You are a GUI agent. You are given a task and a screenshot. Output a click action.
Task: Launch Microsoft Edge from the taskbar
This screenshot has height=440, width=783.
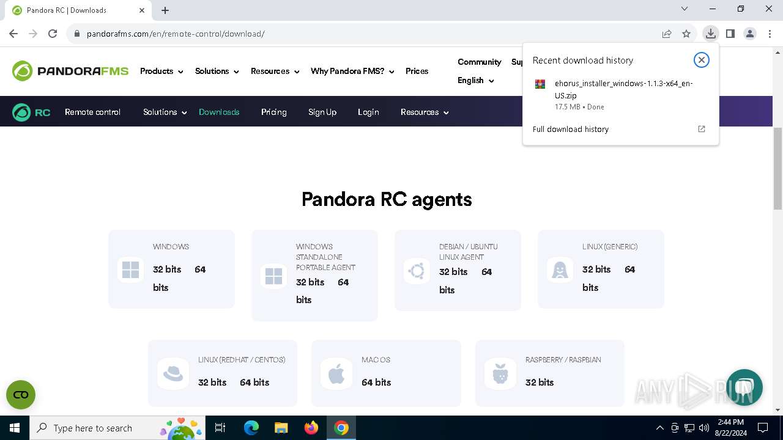(251, 428)
